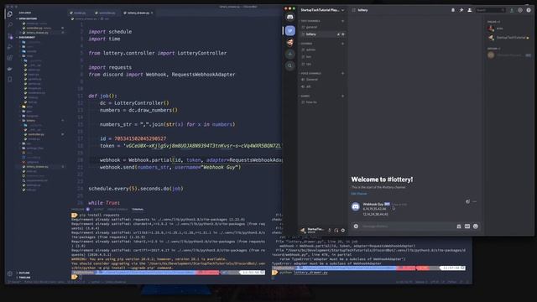Open Manage gear in VS Code activity bar
537x302 pixels.
coord(9,273)
